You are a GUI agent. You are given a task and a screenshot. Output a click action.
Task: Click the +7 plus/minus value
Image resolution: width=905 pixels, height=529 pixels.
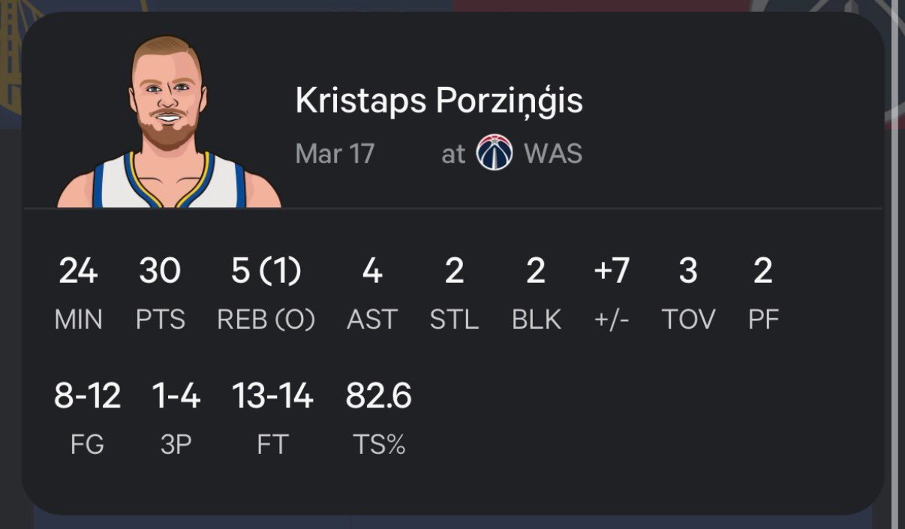(x=611, y=271)
